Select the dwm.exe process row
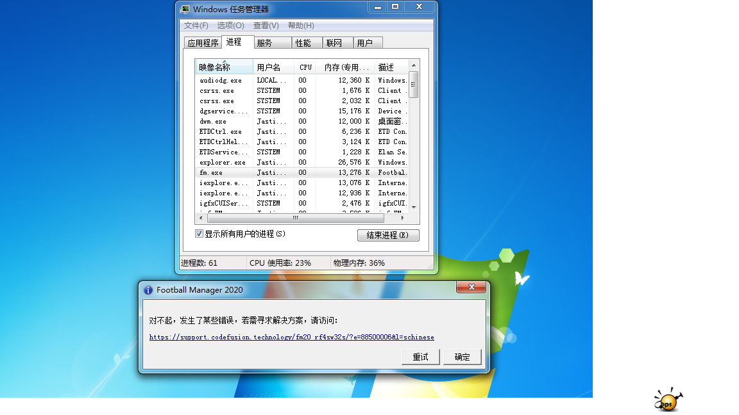 pyautogui.click(x=302, y=122)
